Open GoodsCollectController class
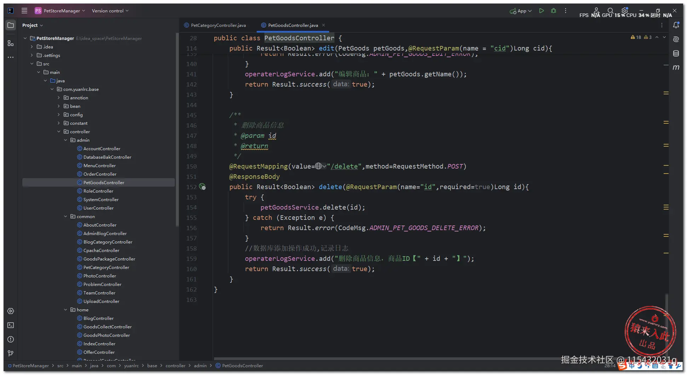This screenshot has height=375, width=687. point(107,327)
